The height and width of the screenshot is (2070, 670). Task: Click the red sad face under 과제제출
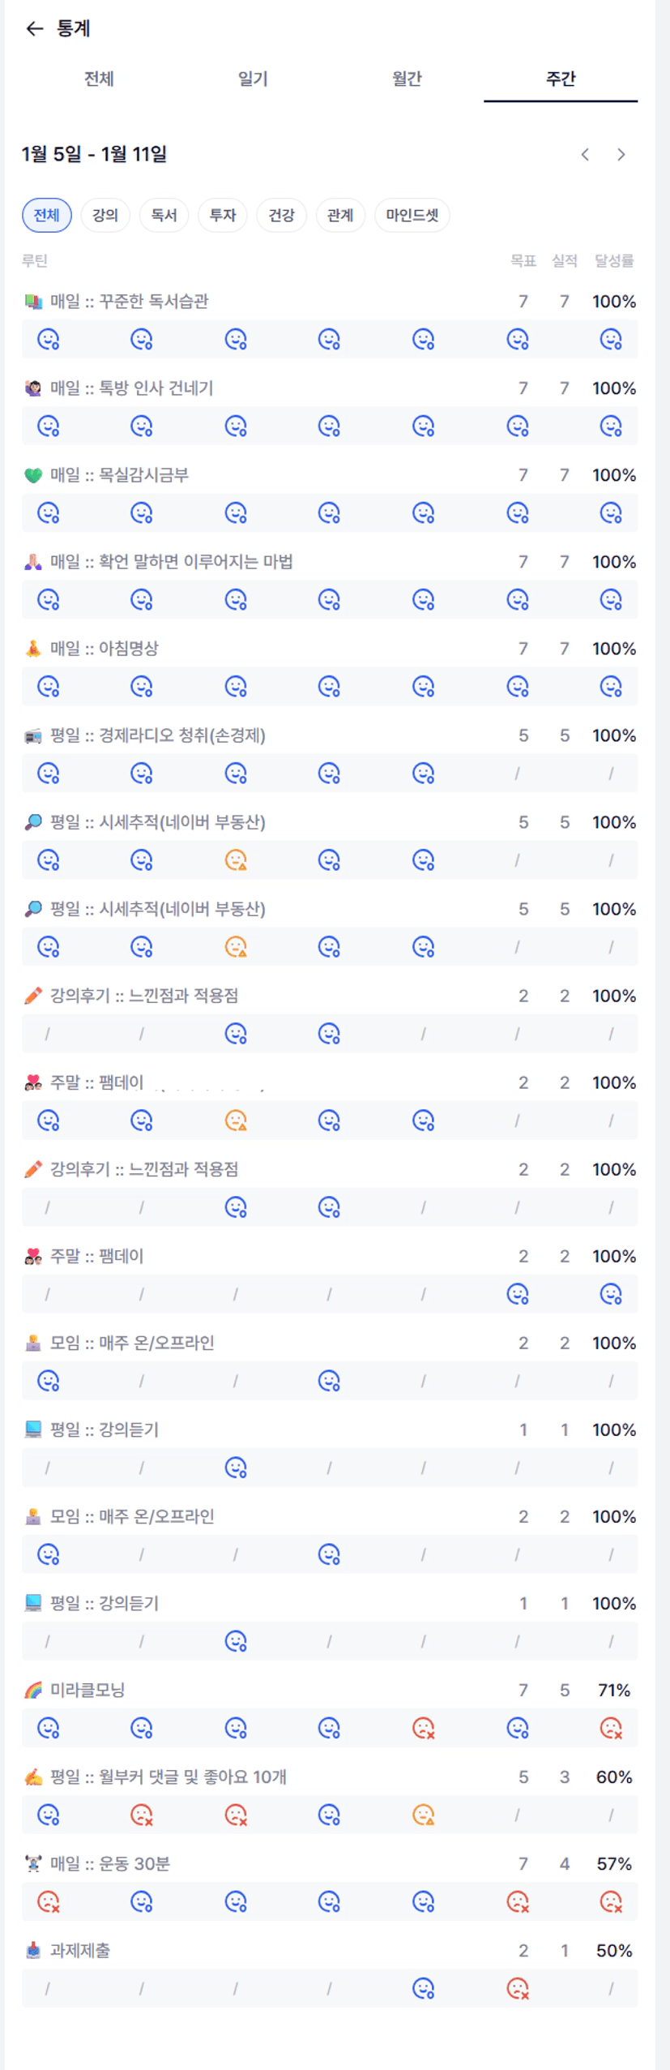pyautogui.click(x=517, y=1988)
